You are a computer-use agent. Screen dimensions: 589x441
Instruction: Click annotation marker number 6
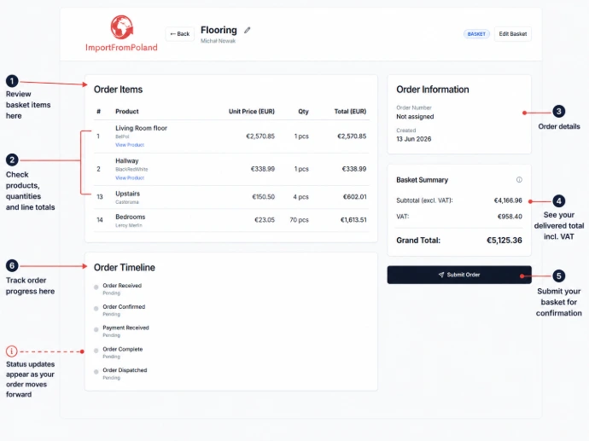click(12, 266)
